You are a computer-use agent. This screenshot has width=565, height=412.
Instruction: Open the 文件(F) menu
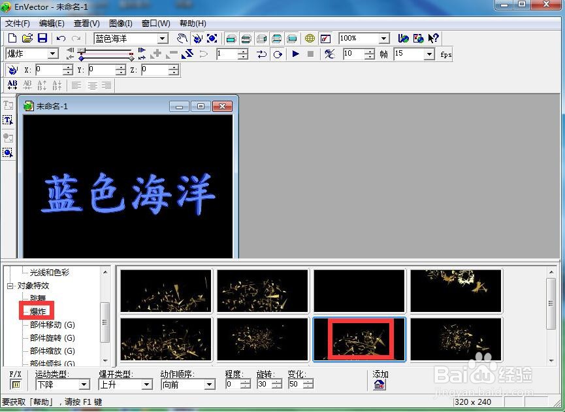pos(17,24)
